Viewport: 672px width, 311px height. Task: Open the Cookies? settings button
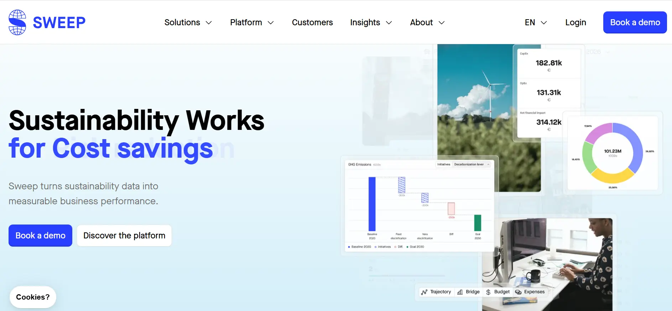coord(33,297)
